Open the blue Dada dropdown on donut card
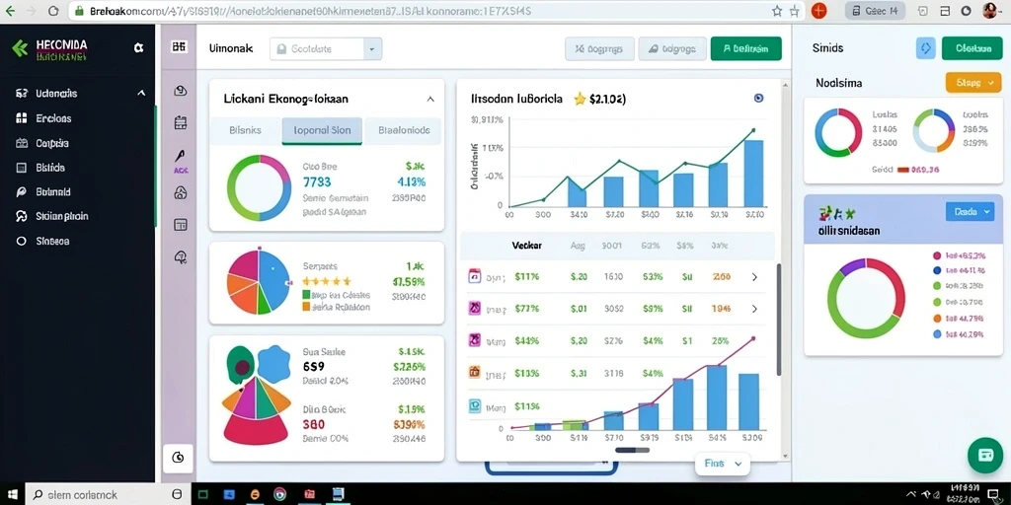This screenshot has width=1011, height=505. coord(970,211)
